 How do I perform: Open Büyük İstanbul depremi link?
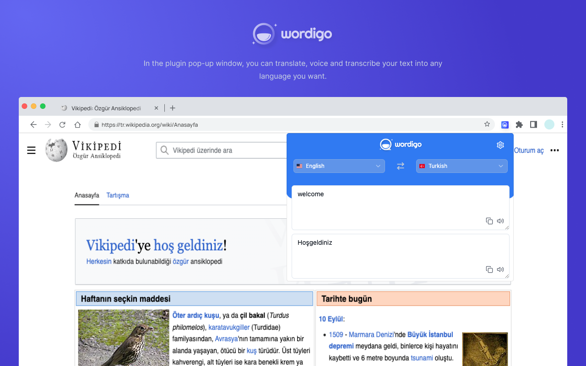click(391, 340)
